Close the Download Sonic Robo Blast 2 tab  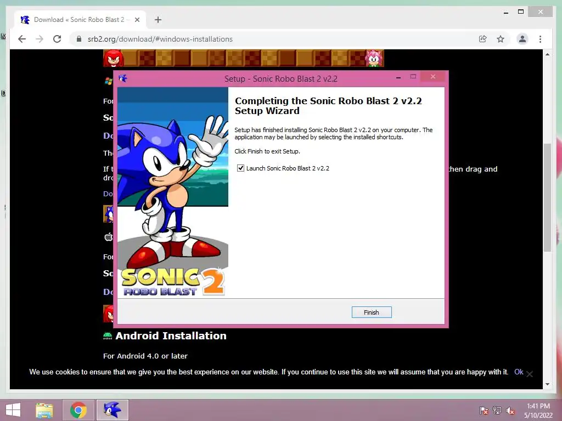(x=137, y=20)
